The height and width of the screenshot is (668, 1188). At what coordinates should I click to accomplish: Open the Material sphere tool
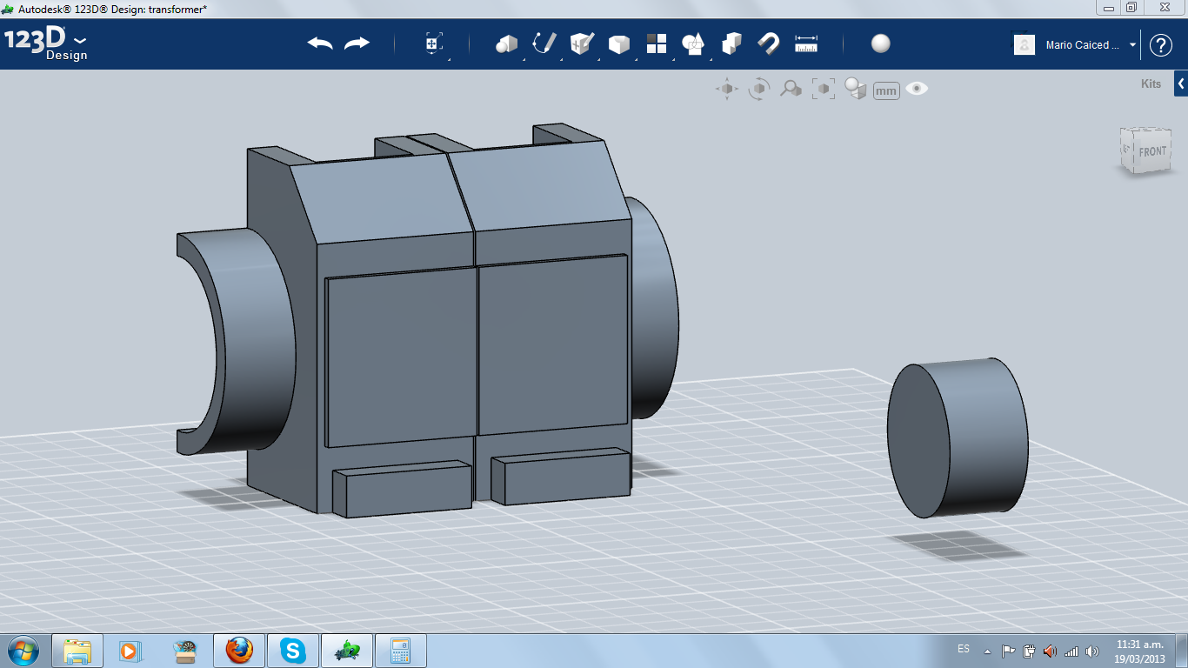[881, 43]
